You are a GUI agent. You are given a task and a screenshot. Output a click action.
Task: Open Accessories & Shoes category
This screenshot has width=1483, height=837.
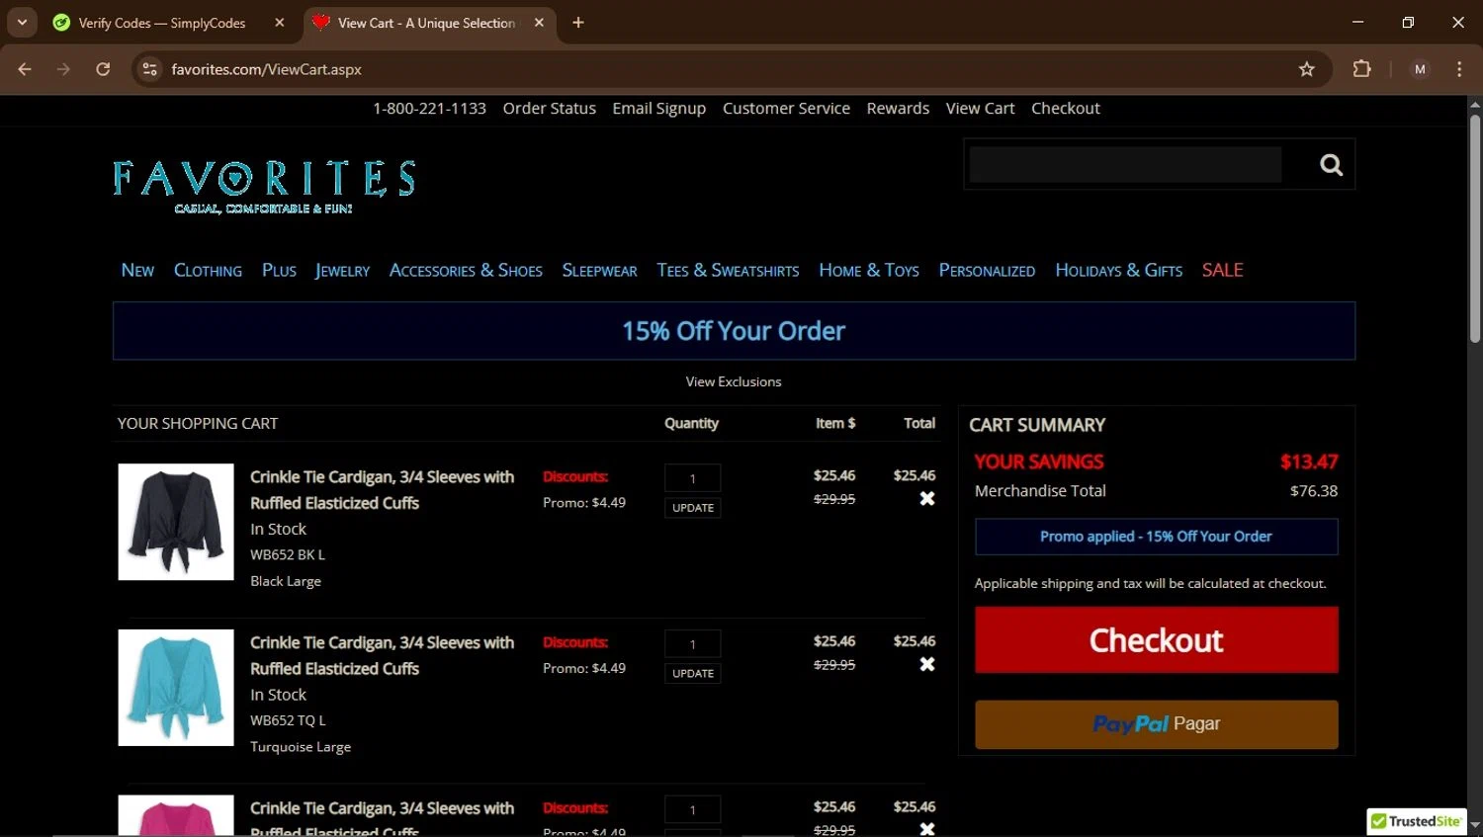pos(466,271)
